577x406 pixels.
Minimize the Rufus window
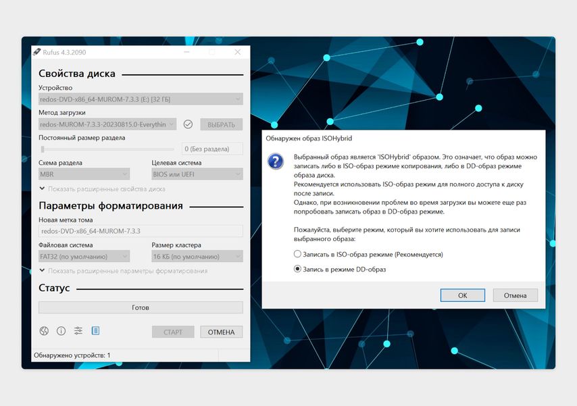(187, 52)
